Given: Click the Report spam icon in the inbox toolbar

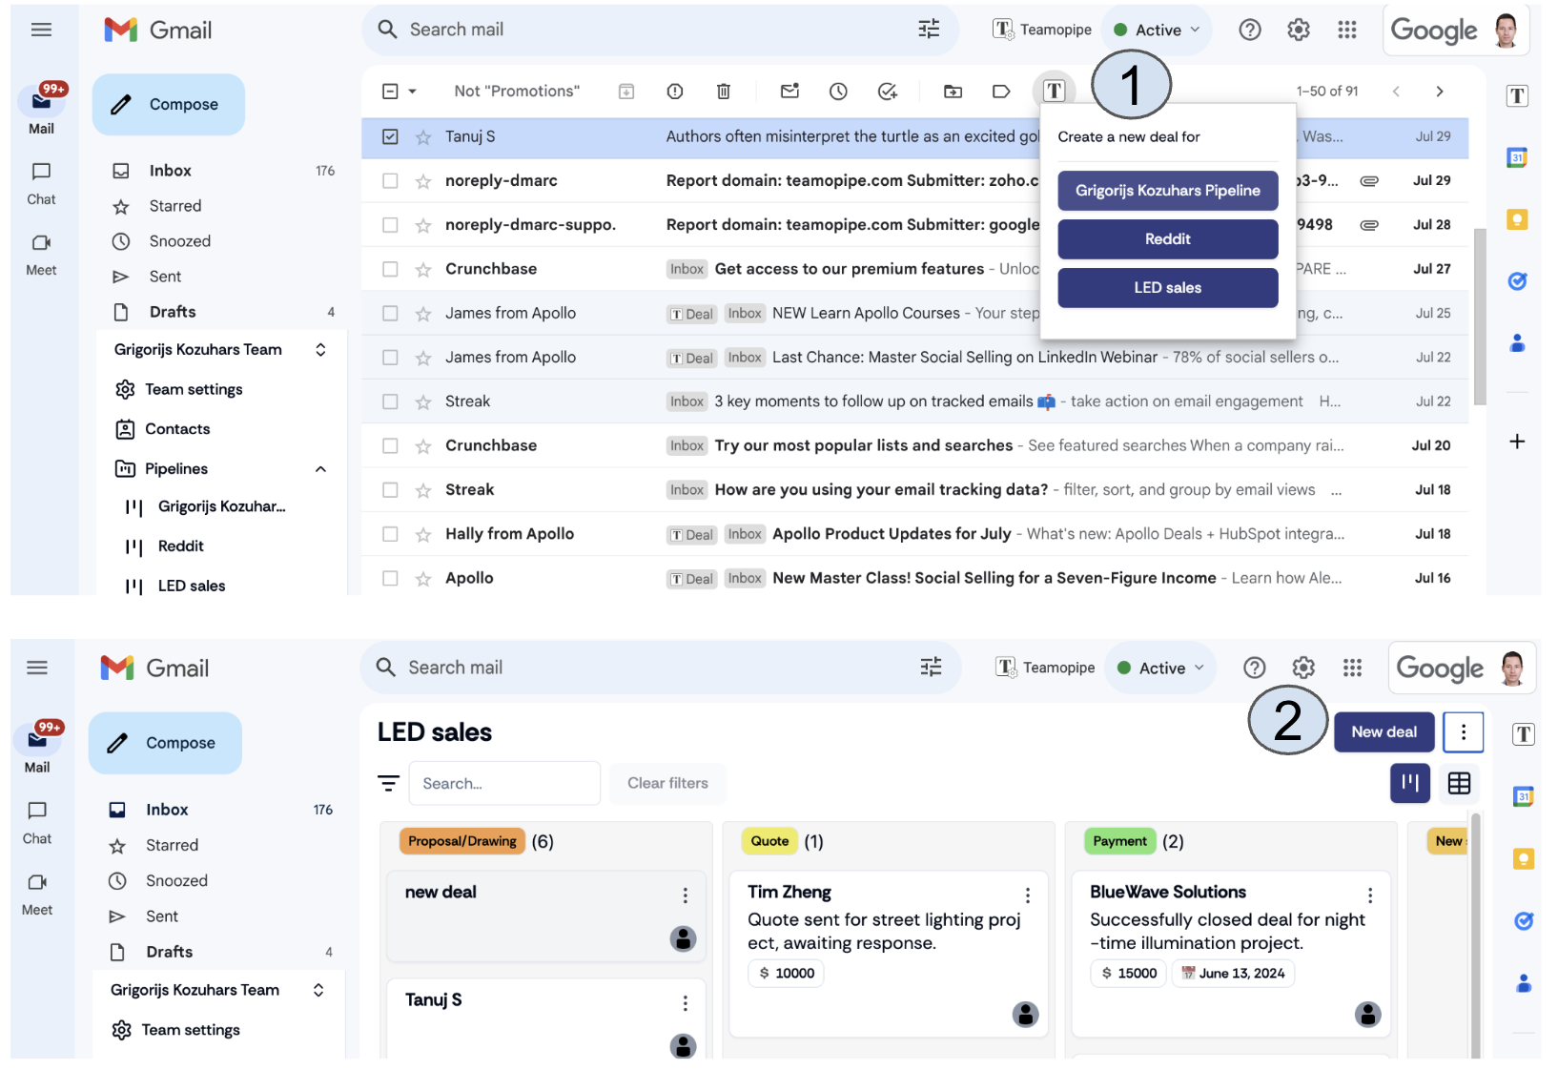Looking at the screenshot, I should [675, 92].
